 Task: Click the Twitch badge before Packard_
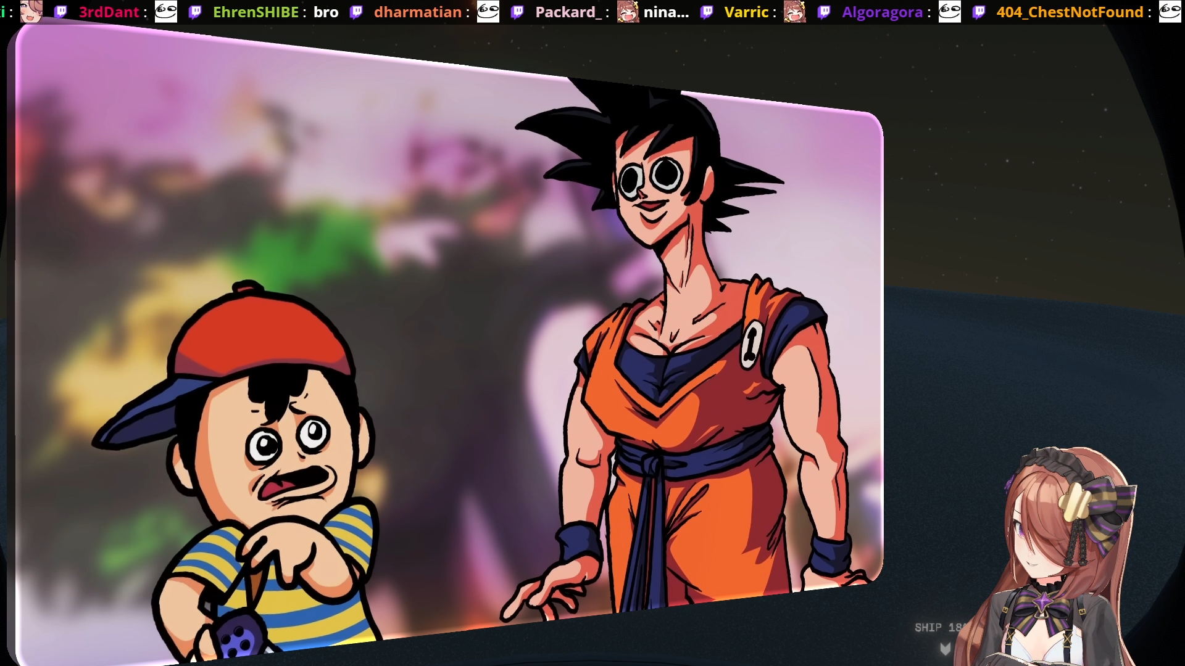pyautogui.click(x=518, y=12)
